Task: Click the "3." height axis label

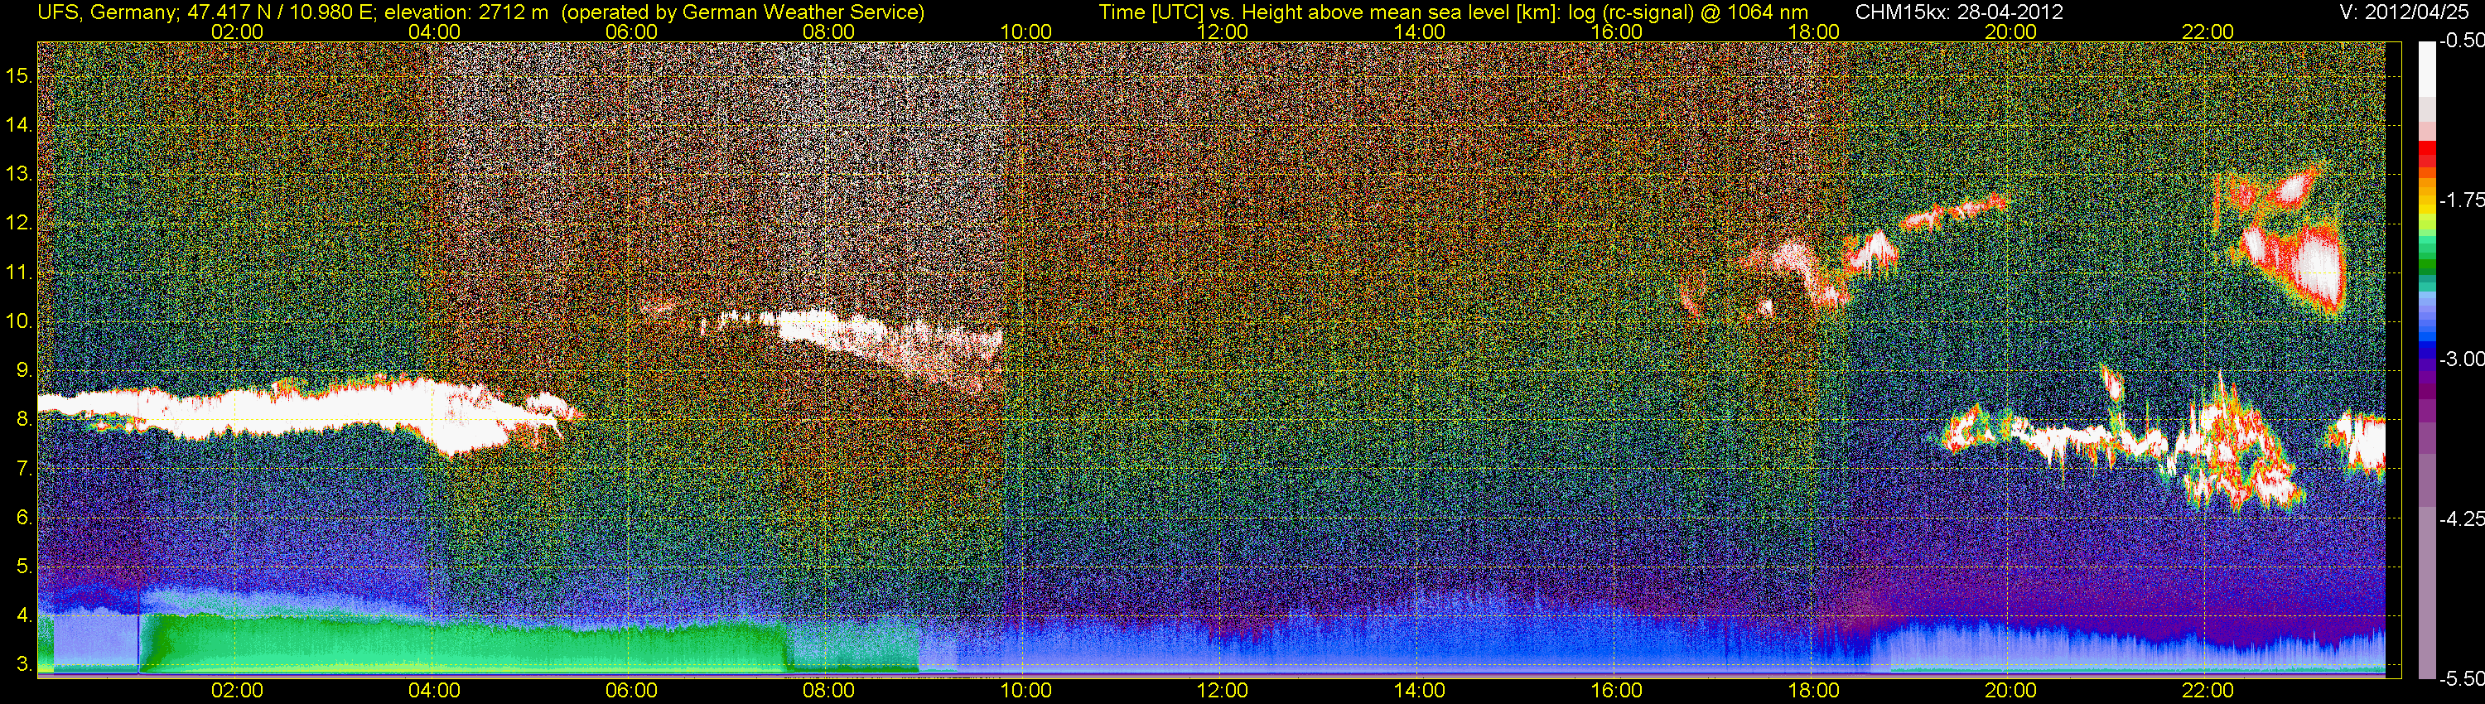Action: click(x=24, y=664)
